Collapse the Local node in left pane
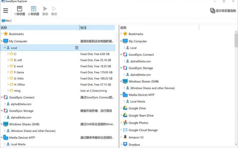Image resolution: width=238 pixels, height=148 pixels. 5,48
